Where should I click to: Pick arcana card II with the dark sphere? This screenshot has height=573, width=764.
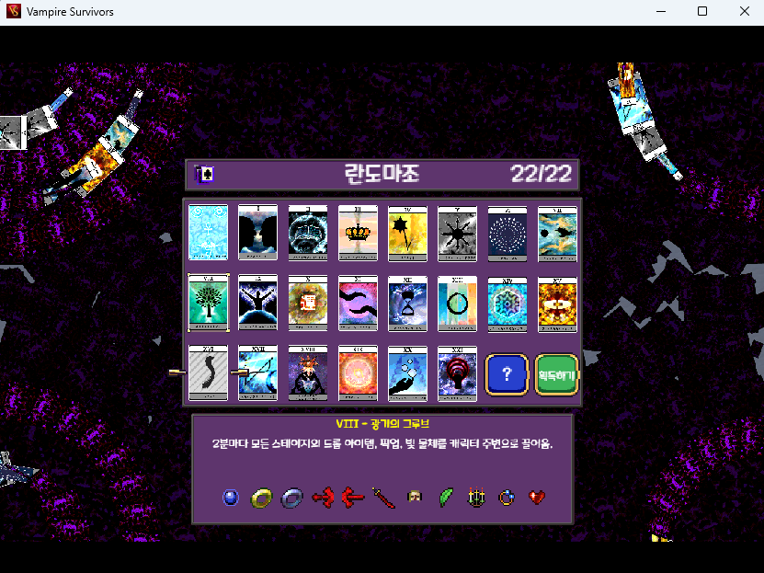[308, 233]
